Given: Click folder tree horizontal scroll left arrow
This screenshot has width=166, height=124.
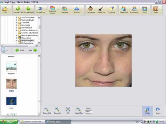Looking at the screenshot, I should 2,45.
